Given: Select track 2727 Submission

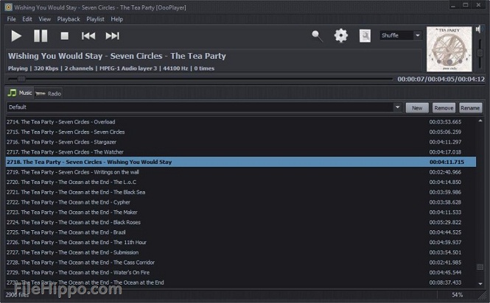Looking at the screenshot, I should (241, 252).
